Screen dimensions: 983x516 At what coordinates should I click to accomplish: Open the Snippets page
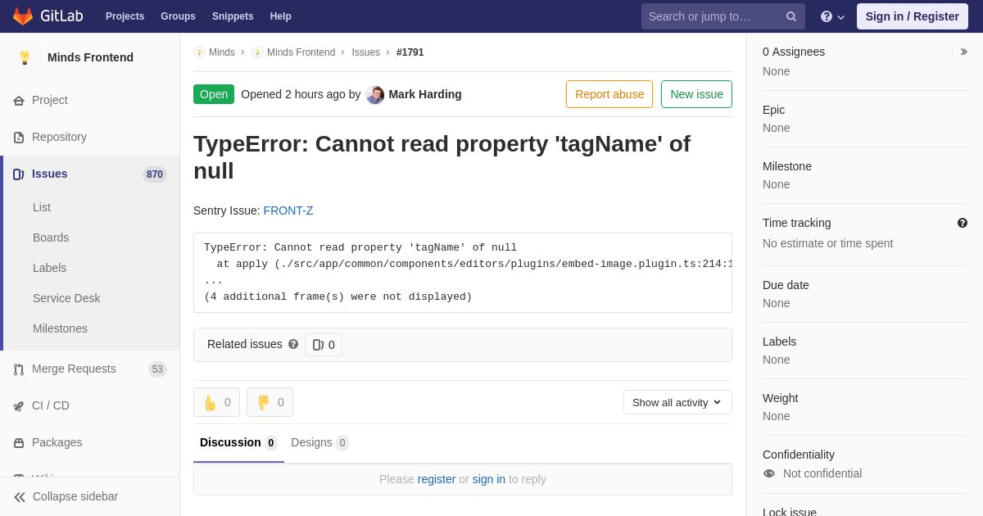point(233,16)
